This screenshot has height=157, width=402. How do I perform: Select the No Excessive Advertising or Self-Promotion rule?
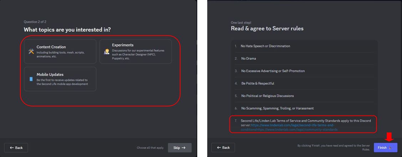(273, 71)
